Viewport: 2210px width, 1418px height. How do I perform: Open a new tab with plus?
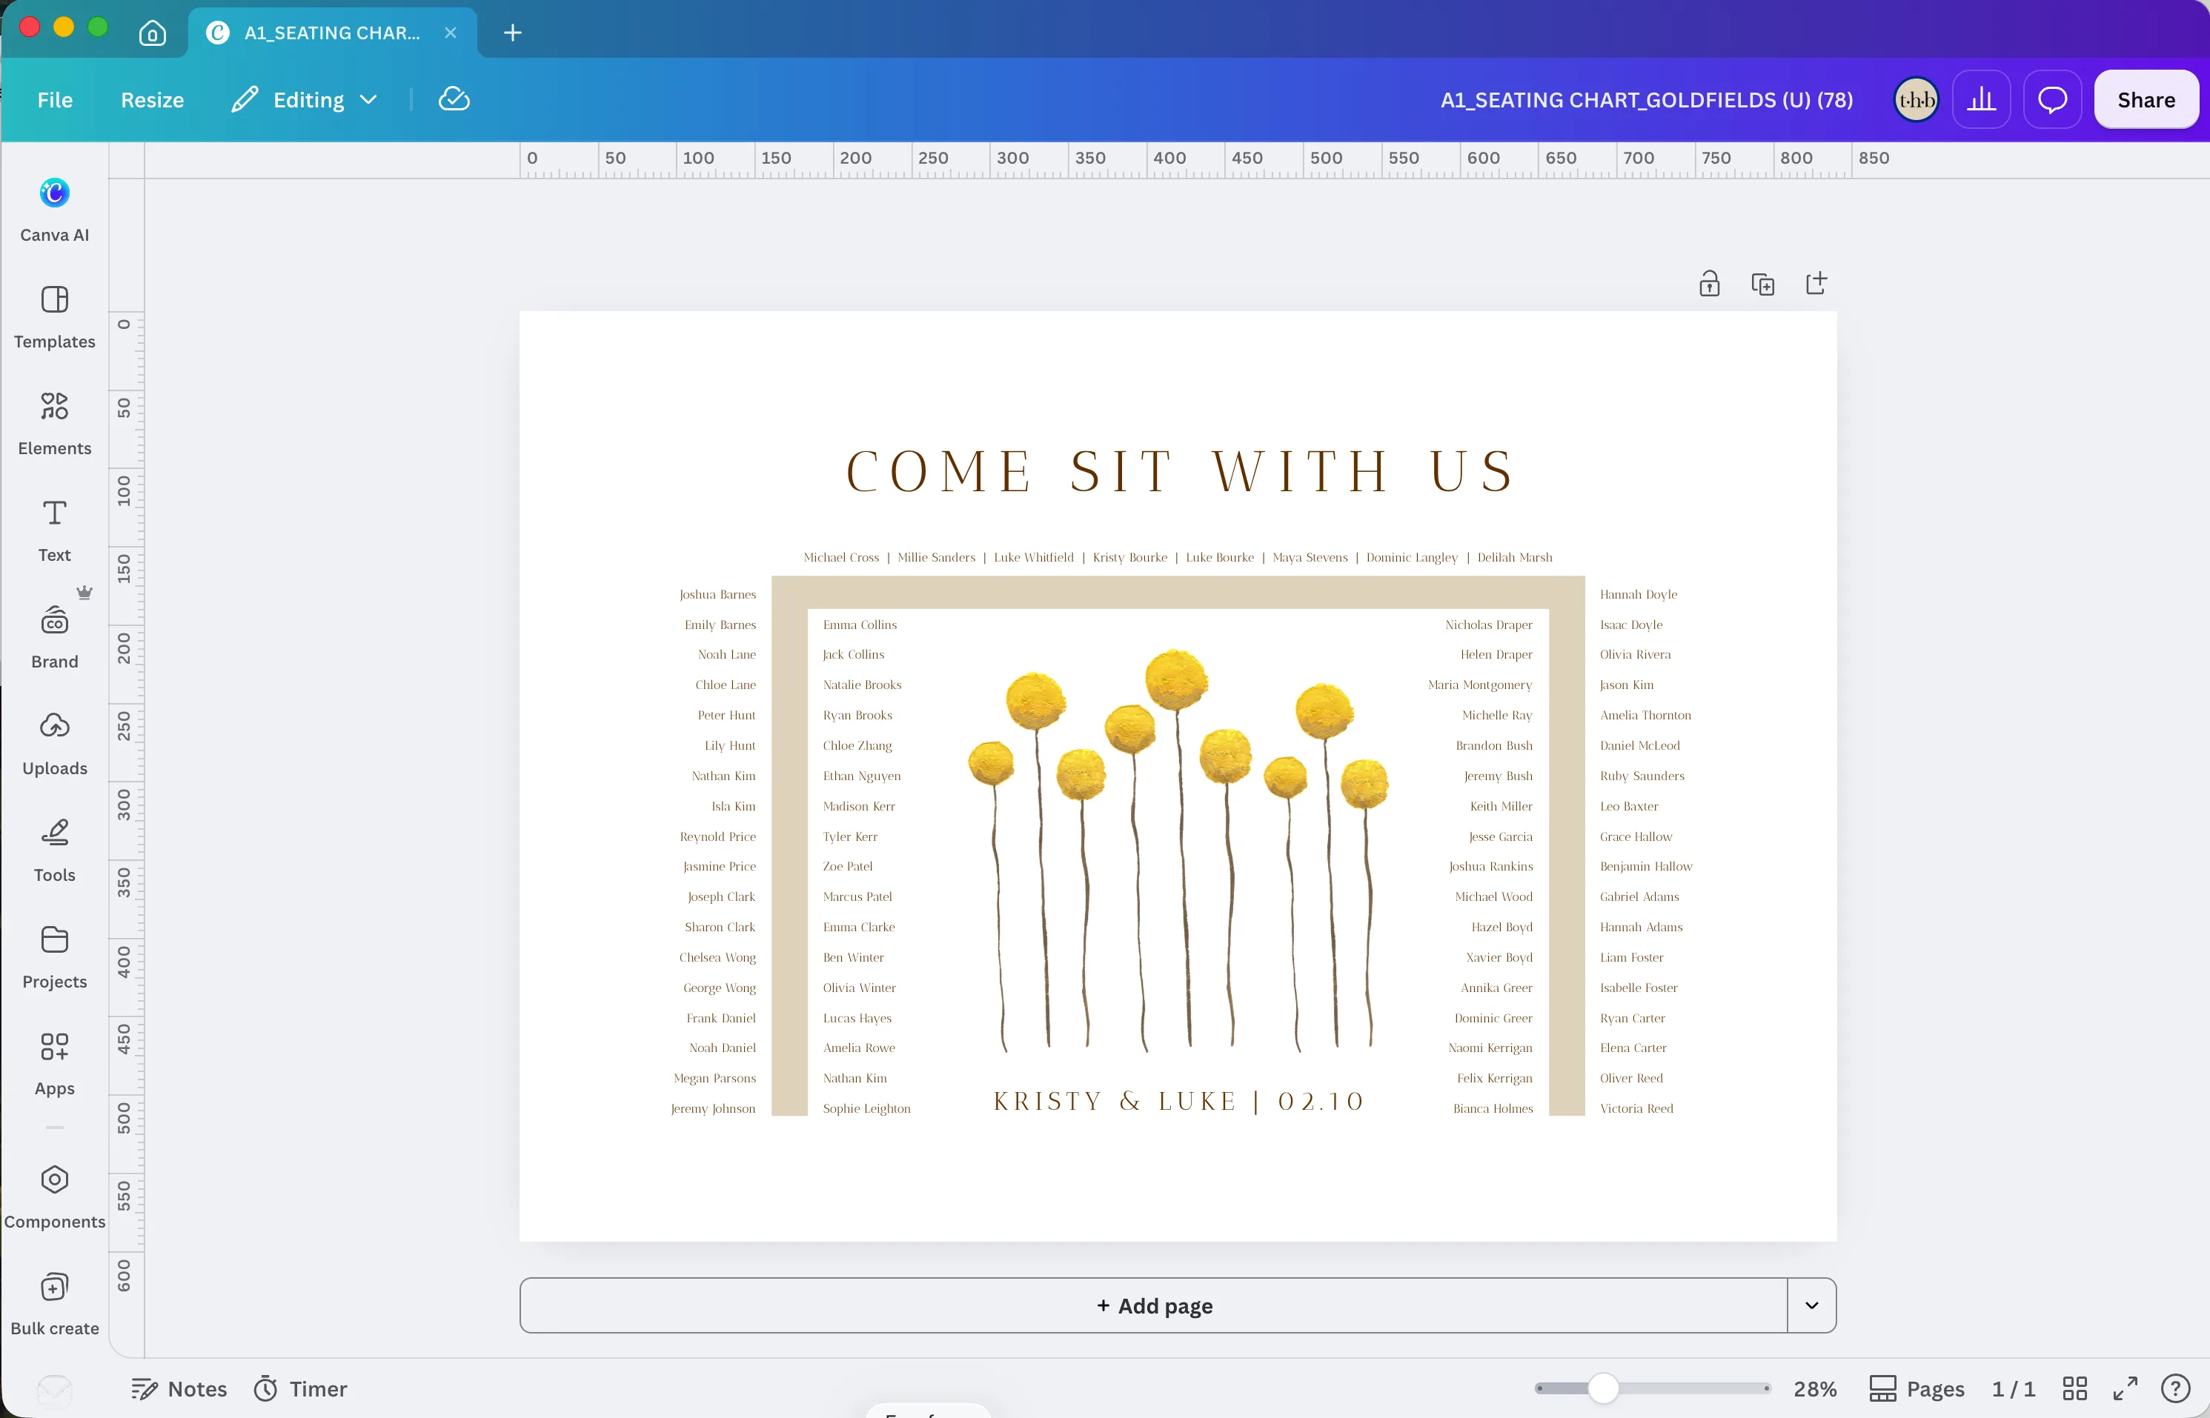(513, 33)
